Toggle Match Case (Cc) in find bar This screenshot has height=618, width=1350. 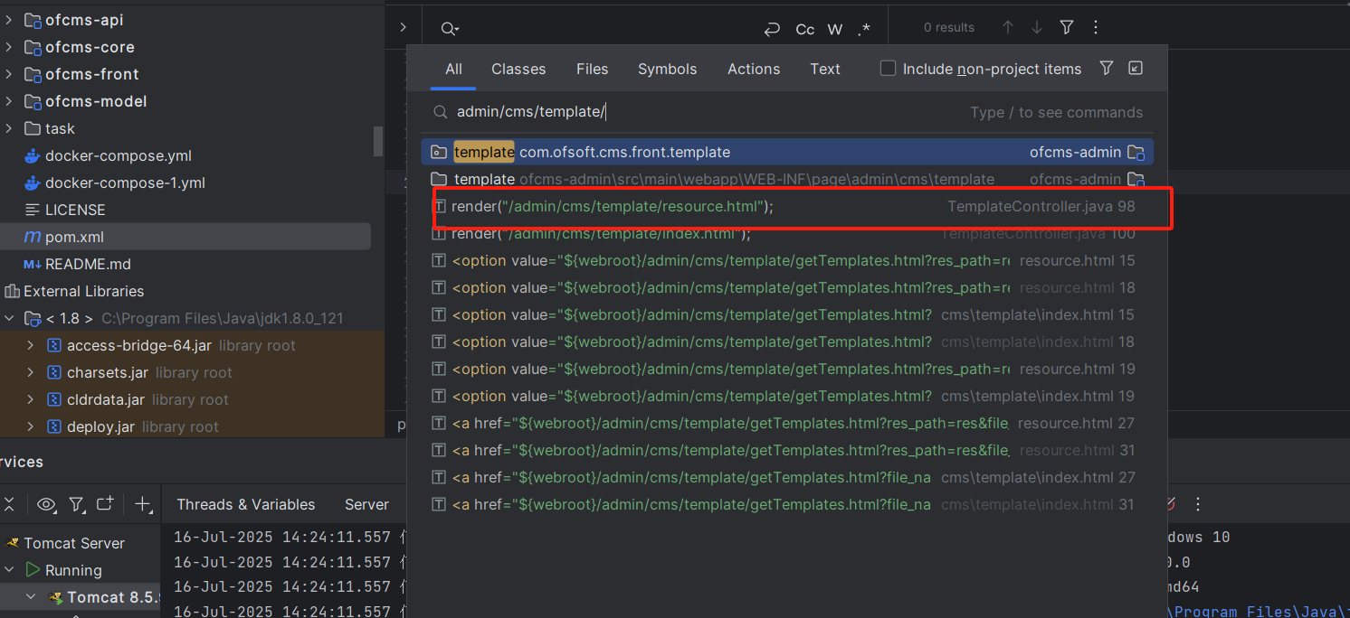(x=805, y=29)
